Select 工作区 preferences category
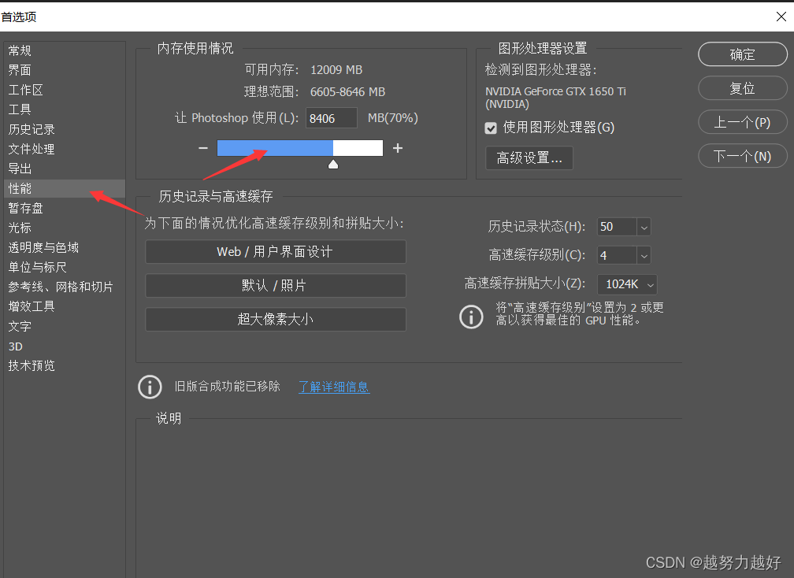Screen dimensions: 794x578 65,90
